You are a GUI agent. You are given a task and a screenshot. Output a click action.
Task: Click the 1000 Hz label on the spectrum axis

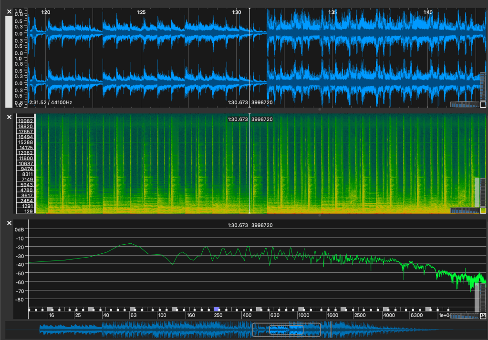click(303, 315)
